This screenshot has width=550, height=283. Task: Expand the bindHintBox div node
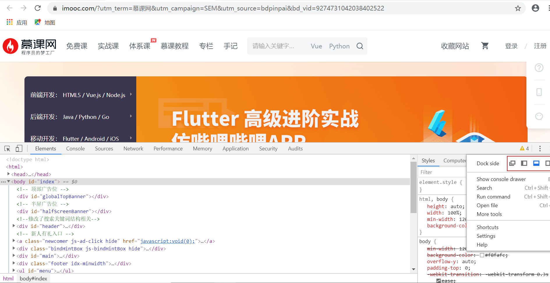coord(14,248)
